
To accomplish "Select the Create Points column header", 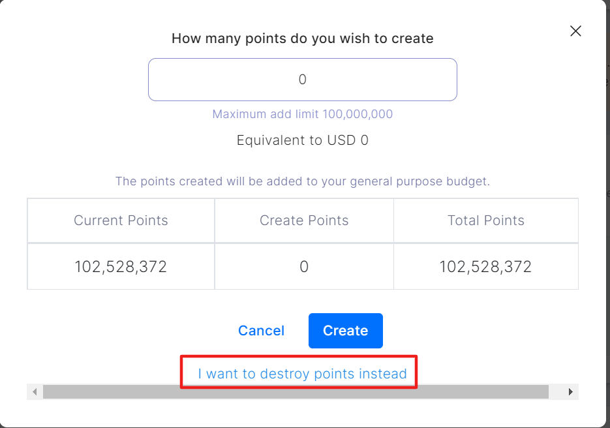I will (304, 221).
